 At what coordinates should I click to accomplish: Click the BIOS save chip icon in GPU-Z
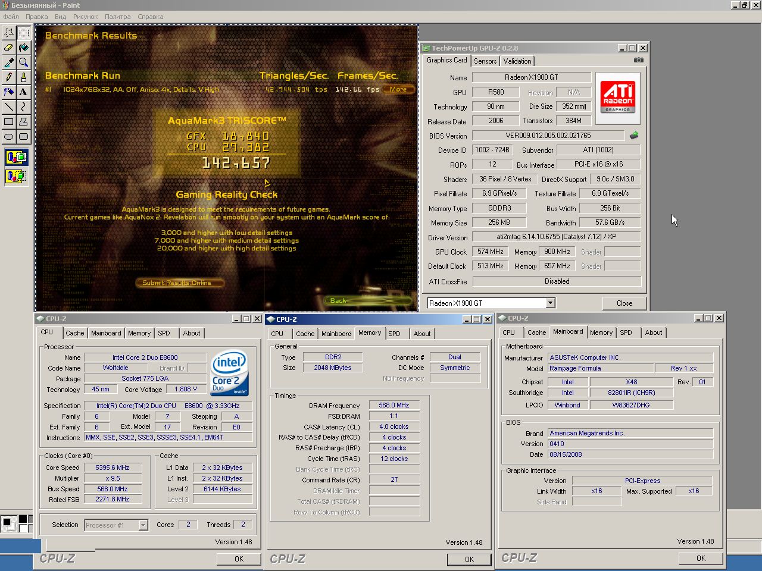tap(634, 136)
